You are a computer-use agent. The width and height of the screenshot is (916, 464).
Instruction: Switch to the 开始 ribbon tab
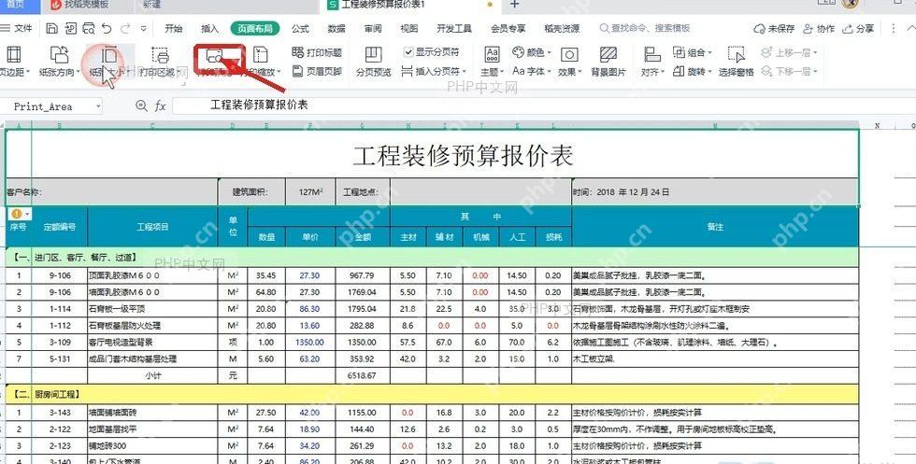point(174,29)
